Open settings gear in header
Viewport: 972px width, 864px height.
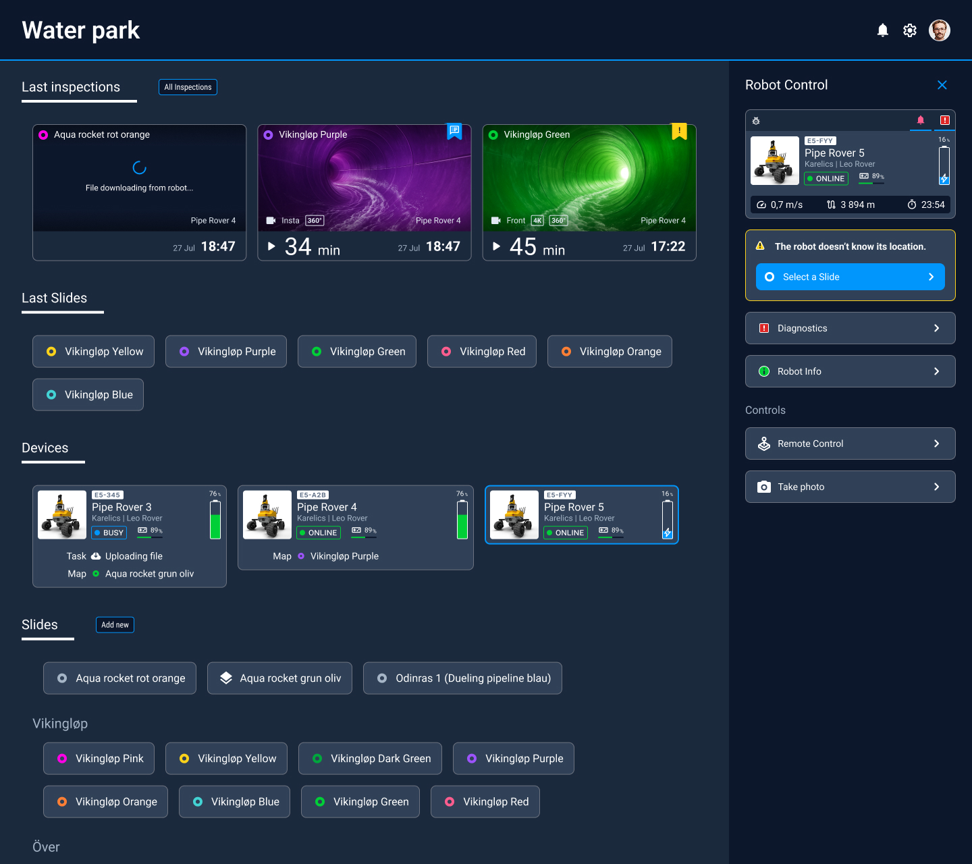(x=910, y=30)
